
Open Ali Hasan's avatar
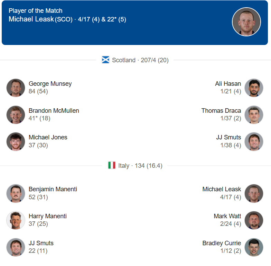[x=254, y=88]
